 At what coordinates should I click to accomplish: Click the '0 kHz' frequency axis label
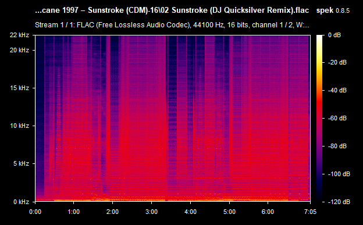(x=21, y=202)
